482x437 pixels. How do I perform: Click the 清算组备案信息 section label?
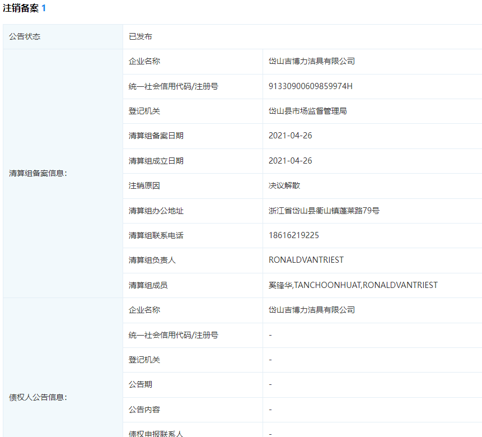point(38,173)
